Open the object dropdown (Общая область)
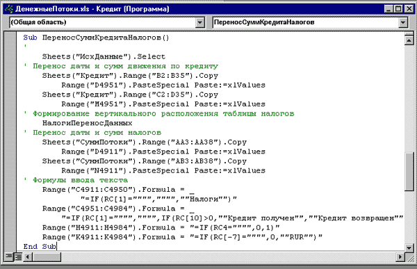The width and height of the screenshot is (417, 269). point(200,22)
